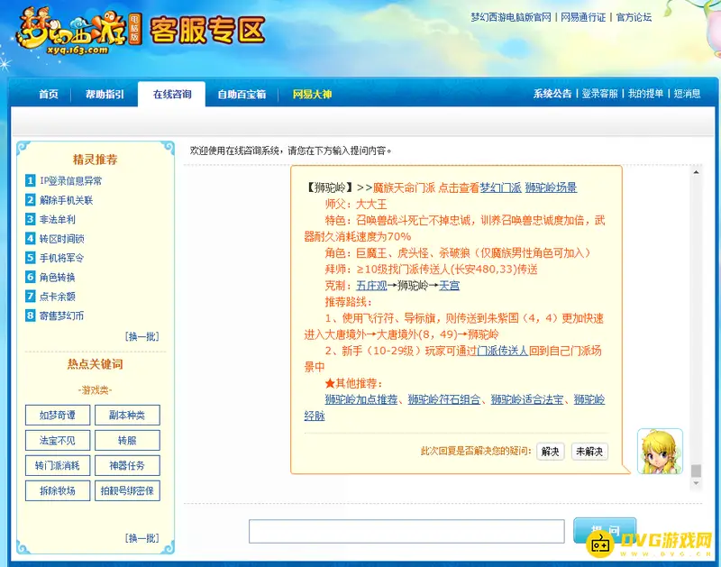Image resolution: width=721 pixels, height=567 pixels.
Task: Click the chat scrollbar down arrow
Action: (696, 483)
